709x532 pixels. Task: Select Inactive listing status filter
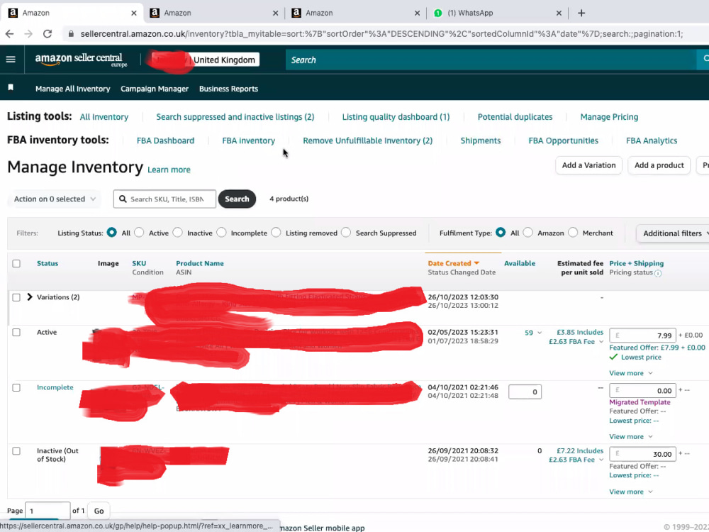click(178, 233)
